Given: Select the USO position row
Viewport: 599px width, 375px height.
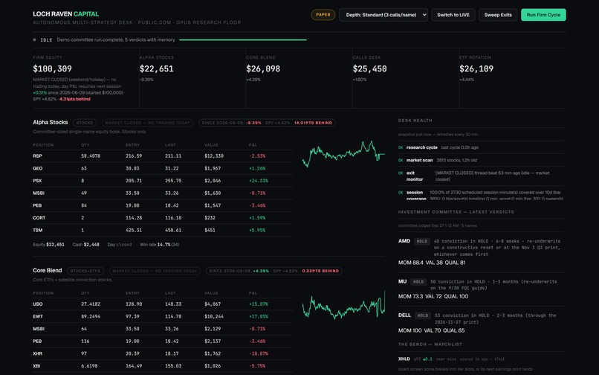Looking at the screenshot, I should [163, 304].
